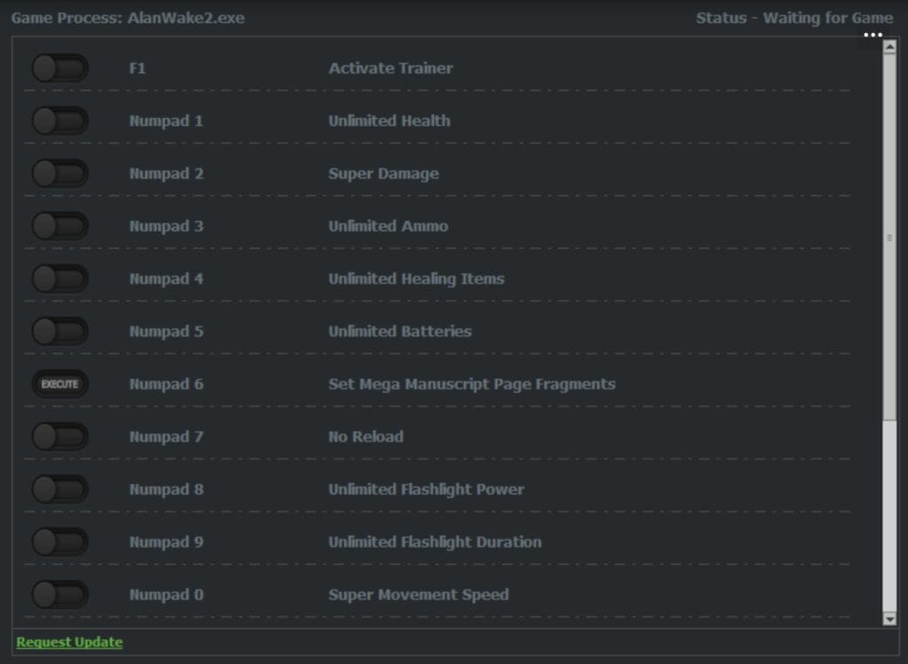The image size is (908, 664).
Task: Toggle Unlimited Health on
Action: click(59, 121)
